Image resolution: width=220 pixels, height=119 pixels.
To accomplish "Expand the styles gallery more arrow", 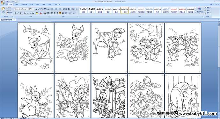I will pyautogui.click(x=195, y=13).
